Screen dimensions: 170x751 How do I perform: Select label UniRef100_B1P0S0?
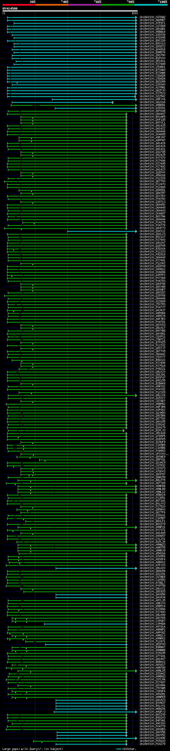pyautogui.click(x=152, y=58)
